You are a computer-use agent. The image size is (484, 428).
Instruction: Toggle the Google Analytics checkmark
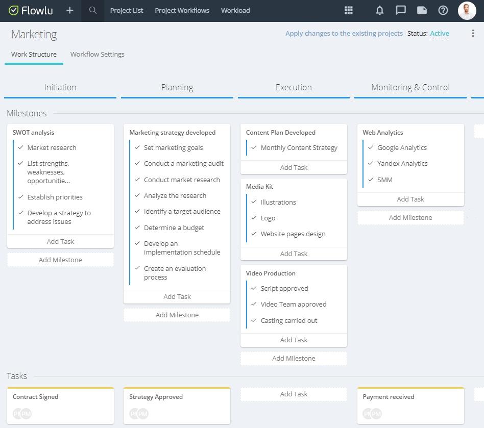pyautogui.click(x=371, y=147)
